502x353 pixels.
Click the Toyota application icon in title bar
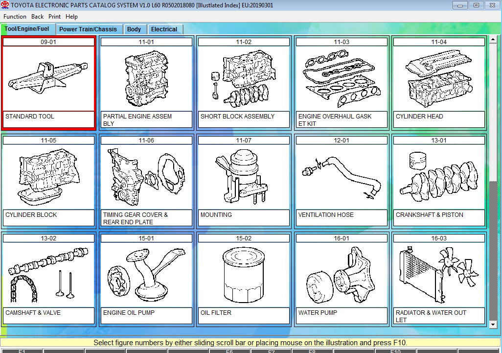coord(5,5)
